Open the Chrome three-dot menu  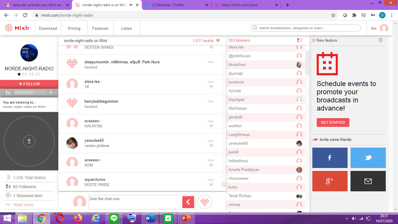(x=392, y=15)
